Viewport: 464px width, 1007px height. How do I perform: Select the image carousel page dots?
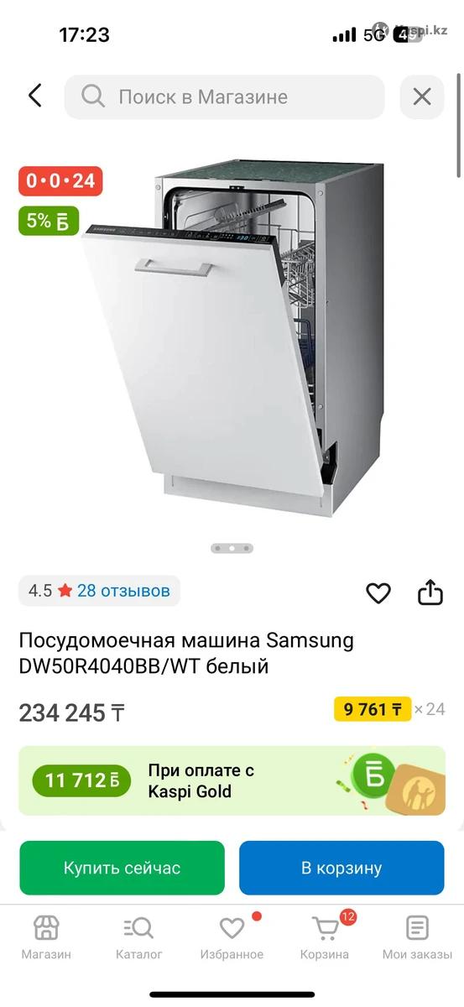(x=232, y=548)
